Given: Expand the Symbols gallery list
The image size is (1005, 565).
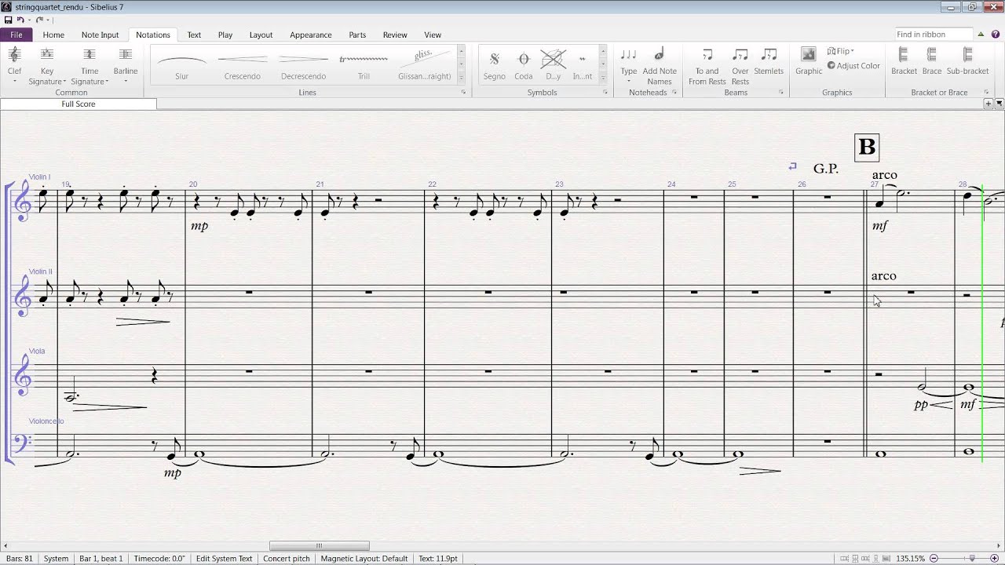Looking at the screenshot, I should [603, 78].
